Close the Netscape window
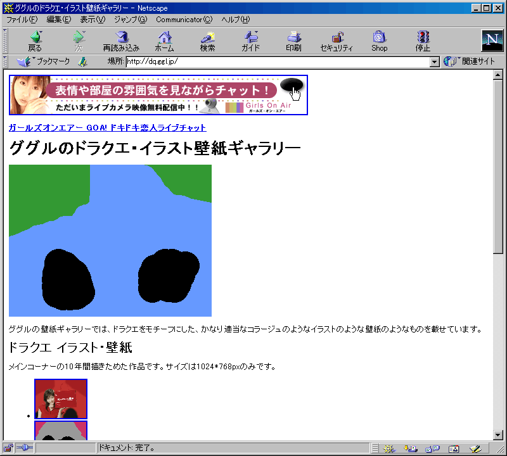The height and width of the screenshot is (456, 507). coord(498,8)
